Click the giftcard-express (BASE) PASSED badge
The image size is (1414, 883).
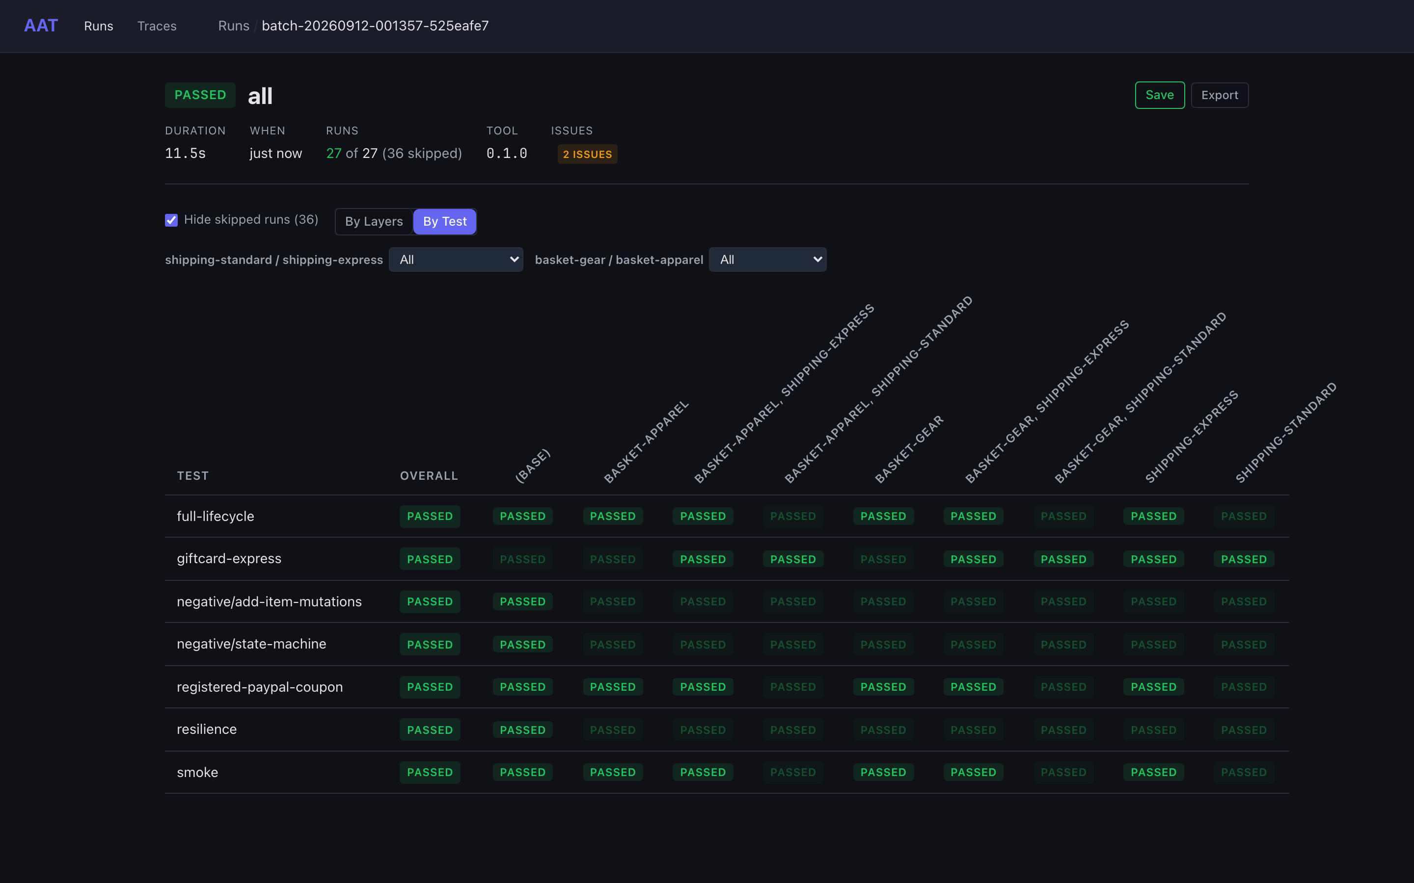coord(522,559)
